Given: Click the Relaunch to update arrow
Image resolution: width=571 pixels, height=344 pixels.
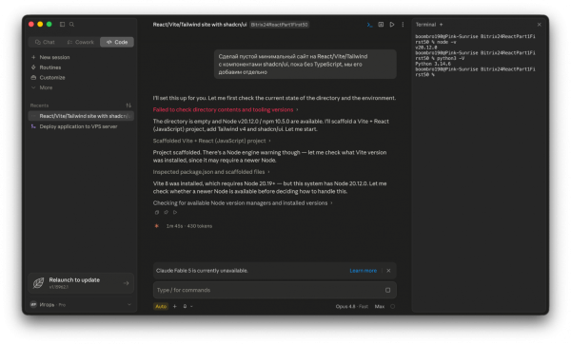Looking at the screenshot, I should (126, 283).
